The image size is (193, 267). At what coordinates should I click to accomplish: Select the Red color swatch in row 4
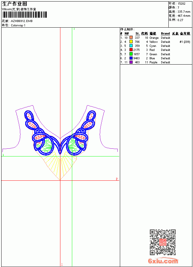coord(131,50)
